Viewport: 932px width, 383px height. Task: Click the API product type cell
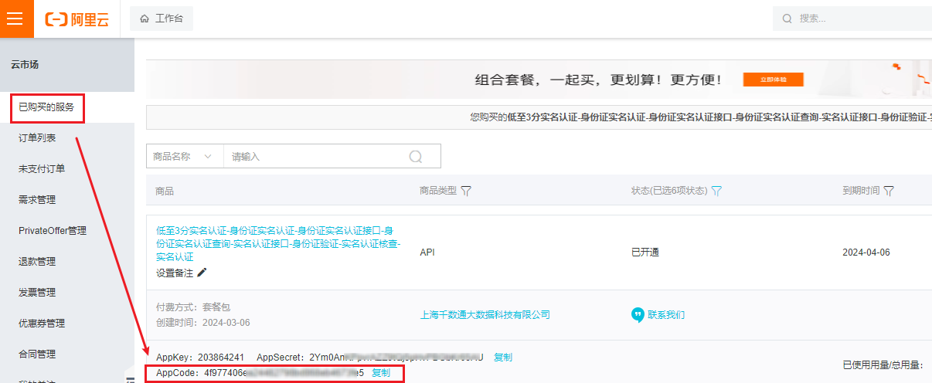pos(427,253)
